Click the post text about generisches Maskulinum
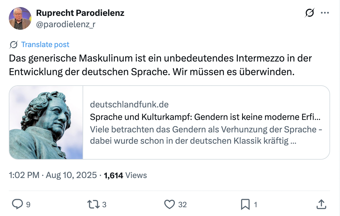Screen dimensions: 340x216 coord(160,65)
